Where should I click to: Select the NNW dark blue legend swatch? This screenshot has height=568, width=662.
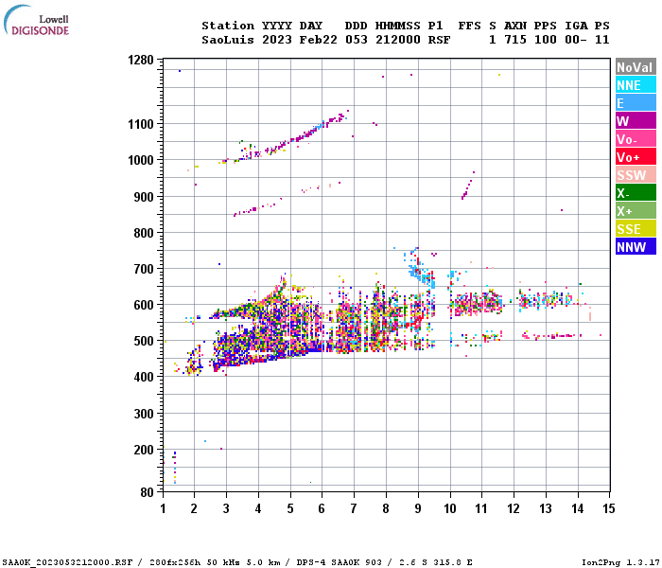(636, 246)
